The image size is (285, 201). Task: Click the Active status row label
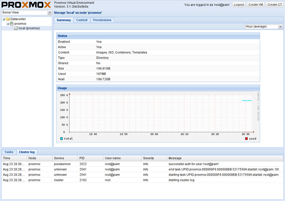pos(62,47)
